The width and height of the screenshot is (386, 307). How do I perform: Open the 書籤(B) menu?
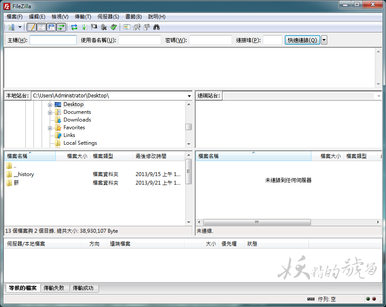coord(133,17)
